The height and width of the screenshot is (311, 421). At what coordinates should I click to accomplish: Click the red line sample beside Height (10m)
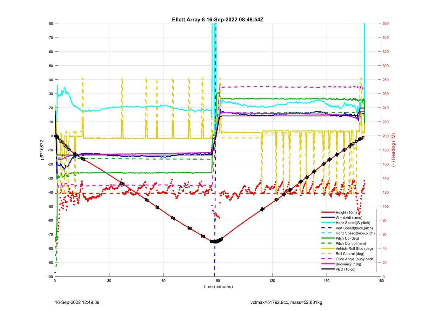328,212
